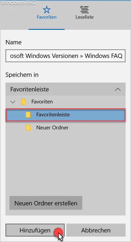
Task: Click the folder icon of Neuer Ordner
Action: 28,128
